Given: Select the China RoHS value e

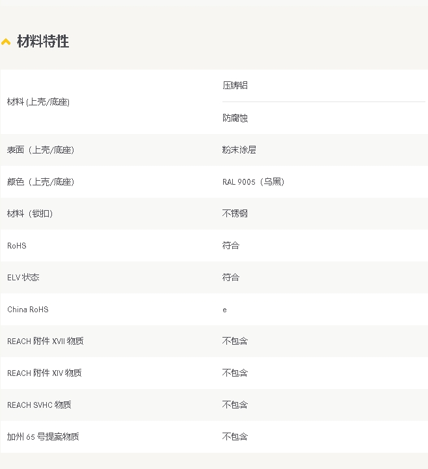Looking at the screenshot, I should 224,310.
